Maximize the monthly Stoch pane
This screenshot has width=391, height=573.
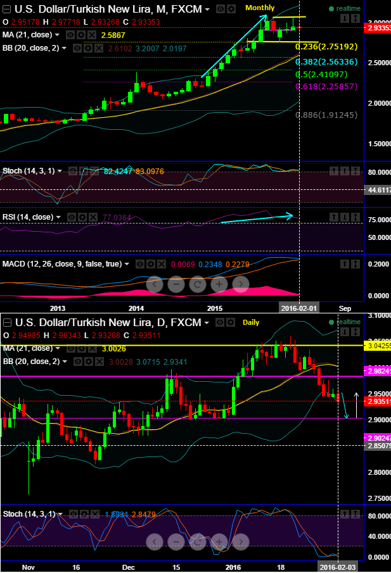355,171
